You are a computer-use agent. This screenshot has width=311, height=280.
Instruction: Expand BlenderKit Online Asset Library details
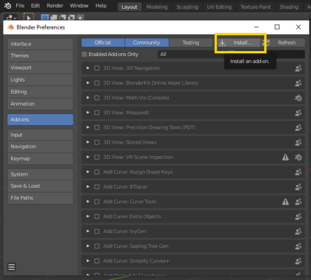[x=88, y=83]
